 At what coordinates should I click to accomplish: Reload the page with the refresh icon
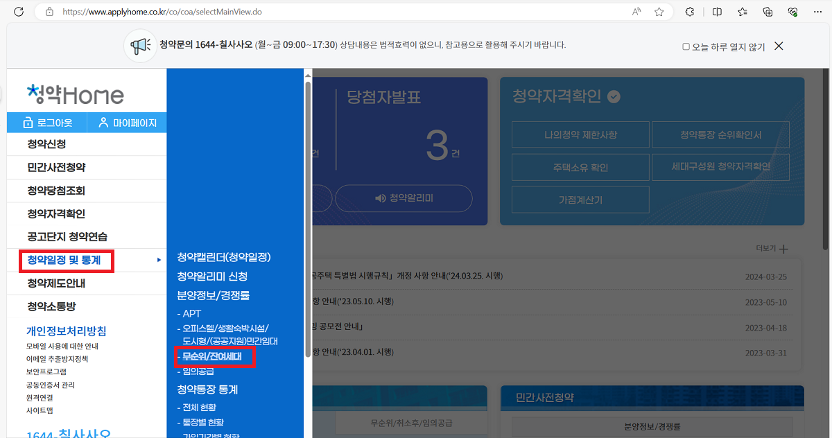19,11
